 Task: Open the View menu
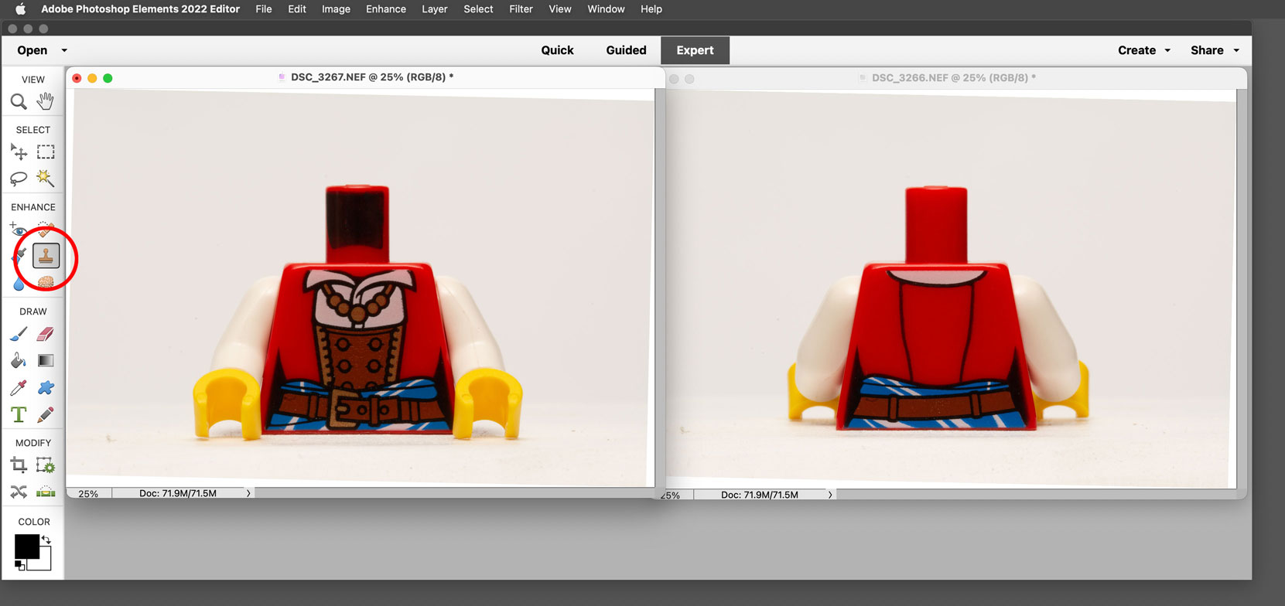coord(560,9)
